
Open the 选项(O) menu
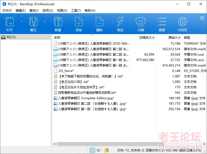(48, 11)
